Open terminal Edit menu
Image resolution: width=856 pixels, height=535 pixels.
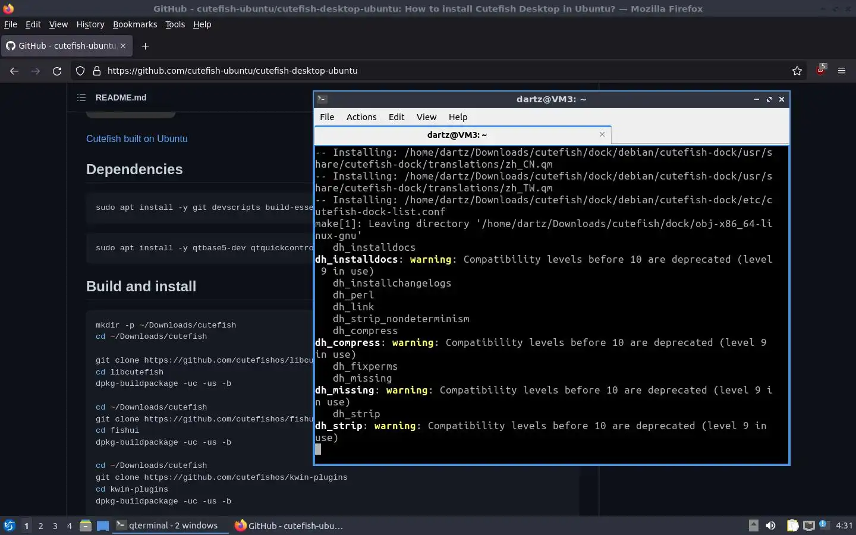(396, 117)
